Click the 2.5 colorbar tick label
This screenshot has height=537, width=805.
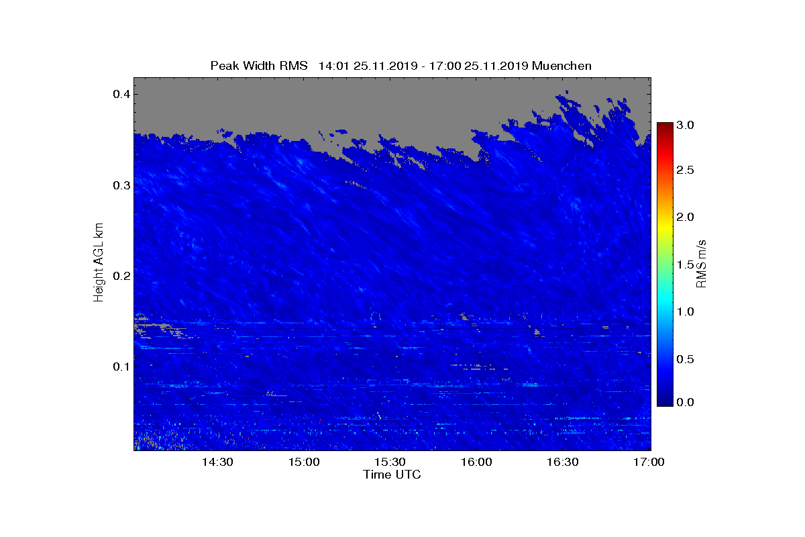tap(686, 170)
